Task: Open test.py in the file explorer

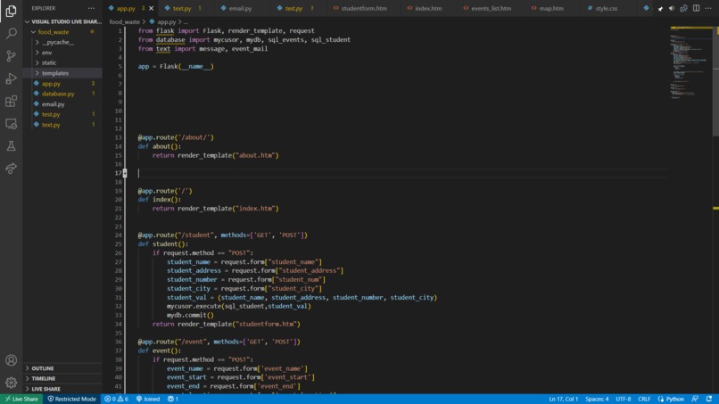Action: [x=51, y=115]
